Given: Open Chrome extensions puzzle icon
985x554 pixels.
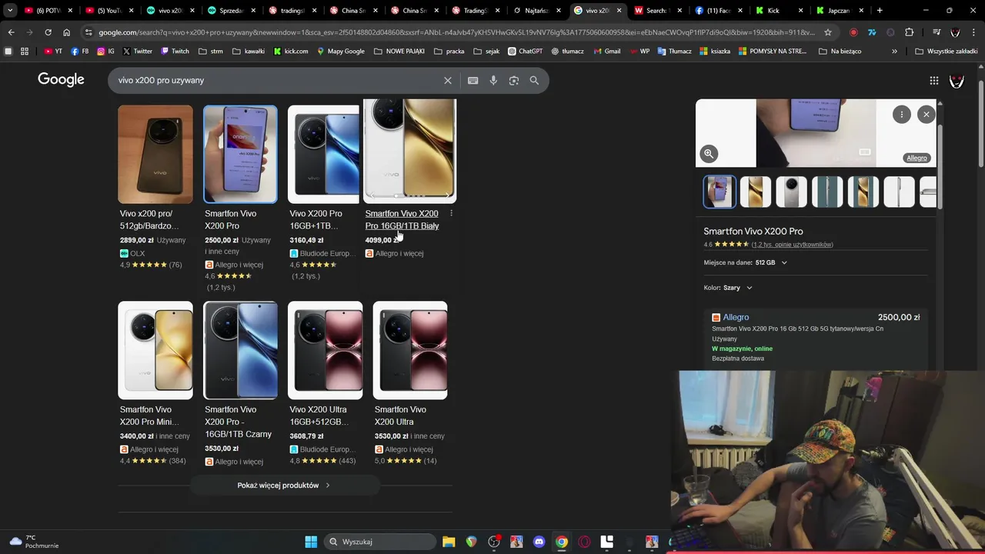Looking at the screenshot, I should (x=910, y=32).
